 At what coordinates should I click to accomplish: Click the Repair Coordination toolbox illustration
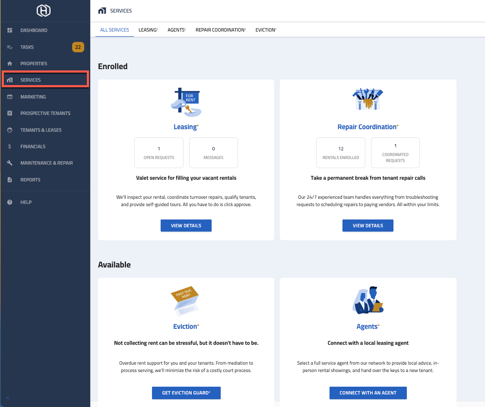(x=368, y=99)
